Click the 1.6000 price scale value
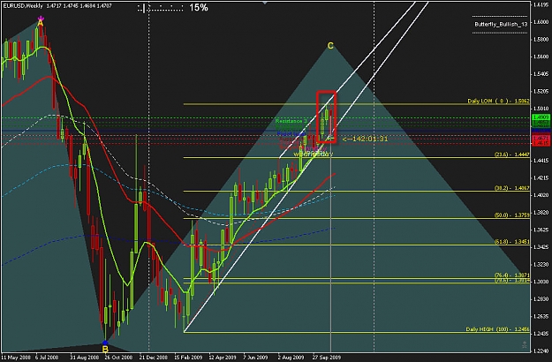This screenshot has height=362, width=552. 541,22
